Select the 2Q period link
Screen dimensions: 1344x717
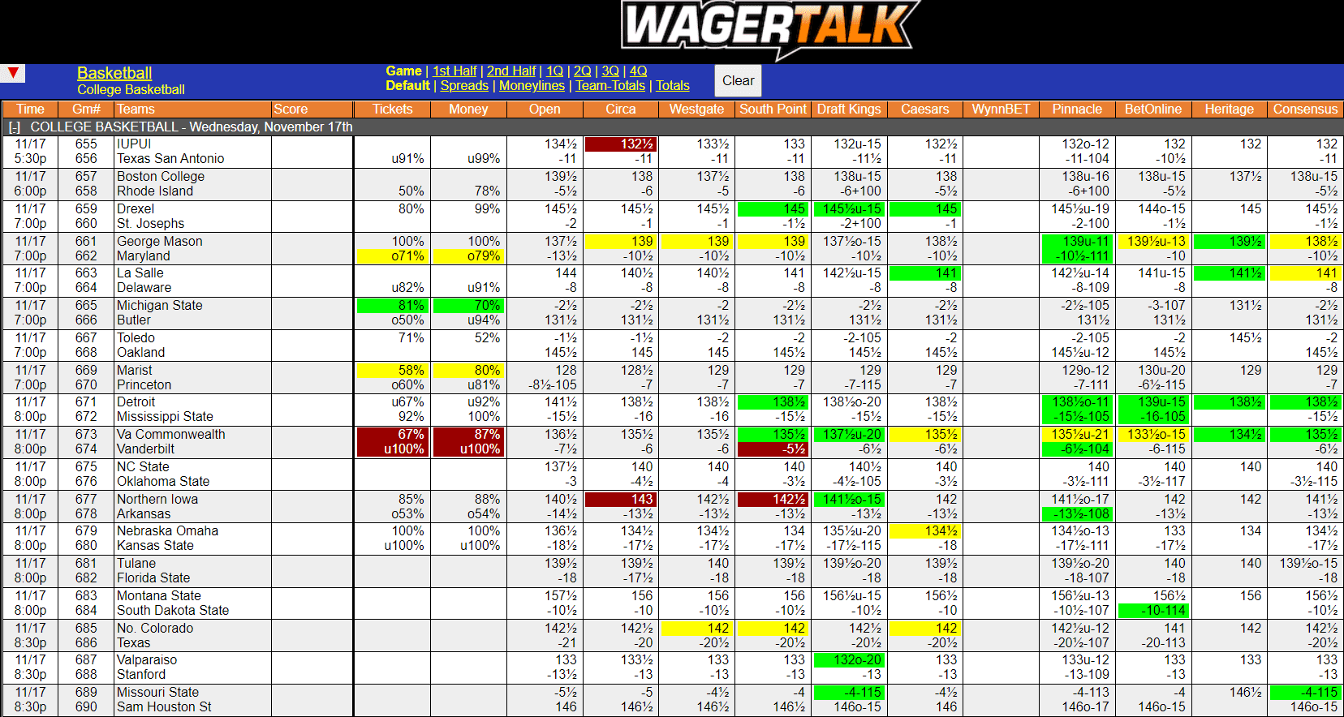[583, 71]
